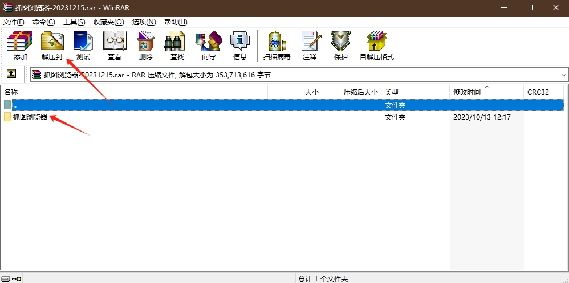
Task: Click 文件夹 type cell of 抓图浏览器 row
Action: [x=395, y=117]
